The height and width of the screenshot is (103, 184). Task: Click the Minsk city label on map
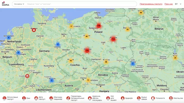(x=156, y=18)
